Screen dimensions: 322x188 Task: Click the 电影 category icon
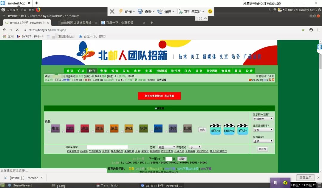55,128
